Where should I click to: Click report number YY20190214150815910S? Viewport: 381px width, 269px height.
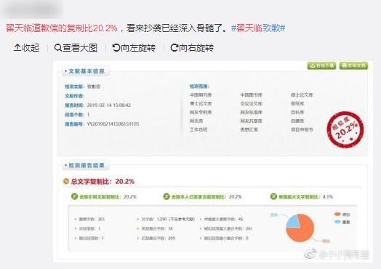click(x=113, y=124)
